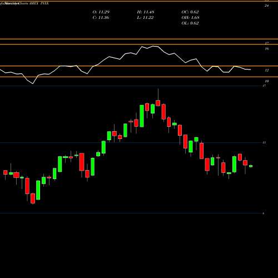The height and width of the screenshot is (278, 278).
Task: Click the 10 label on the upper axis
Action: [x=267, y=81]
